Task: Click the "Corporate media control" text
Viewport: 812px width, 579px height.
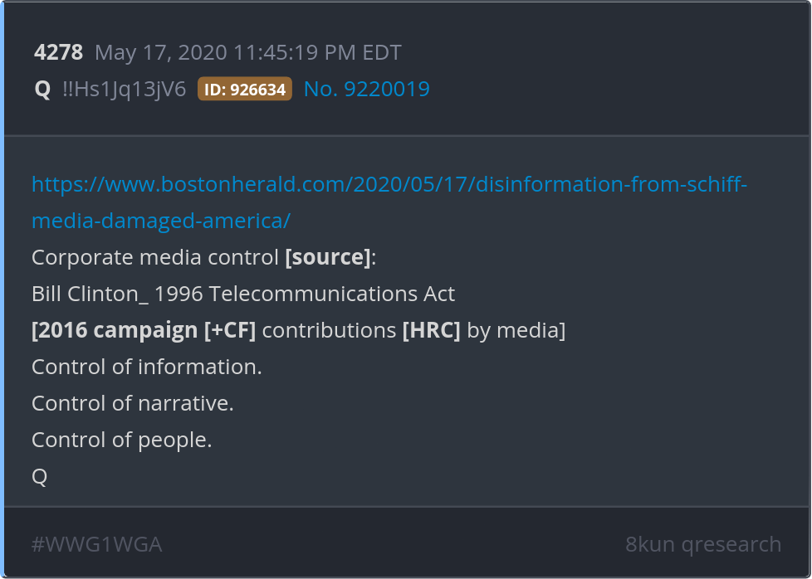Action: [154, 257]
